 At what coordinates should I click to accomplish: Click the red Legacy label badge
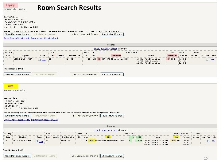click(11, 5)
